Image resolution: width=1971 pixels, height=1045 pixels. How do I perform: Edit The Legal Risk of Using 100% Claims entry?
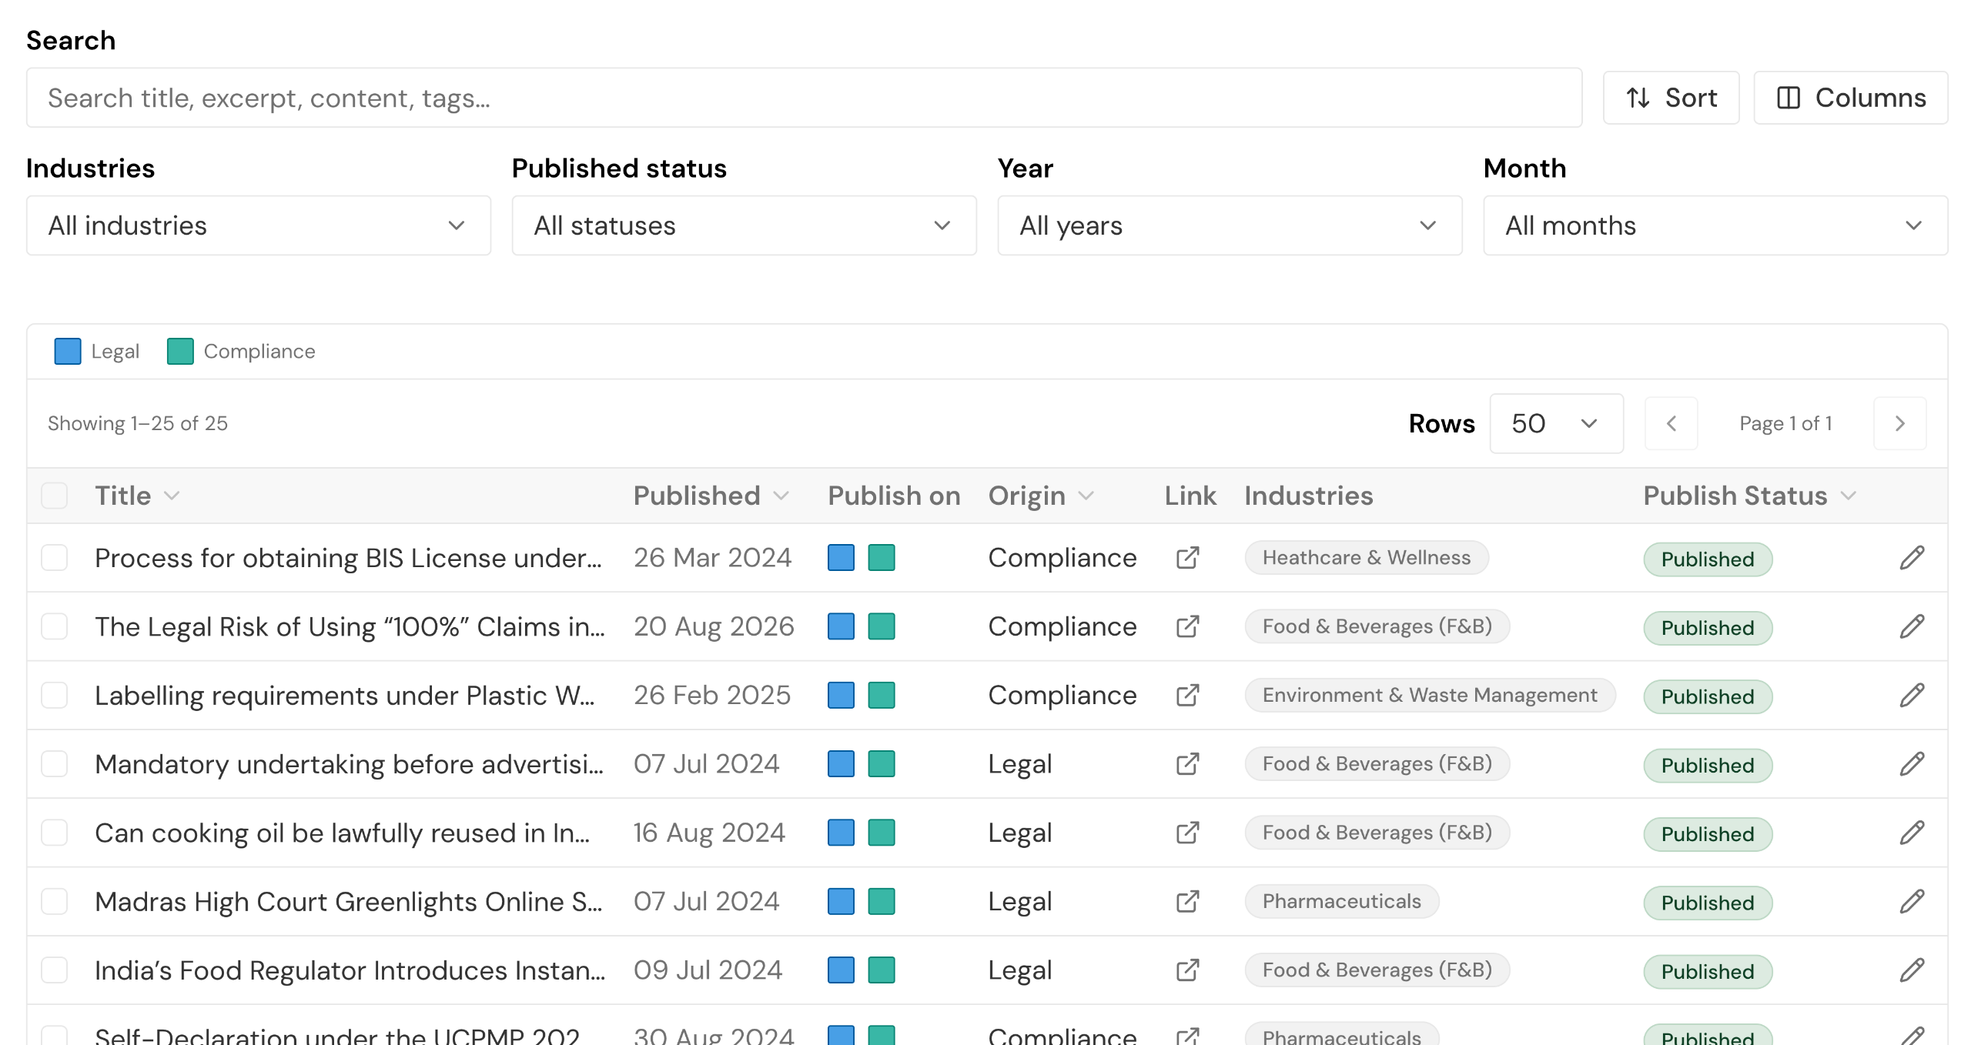(1912, 626)
